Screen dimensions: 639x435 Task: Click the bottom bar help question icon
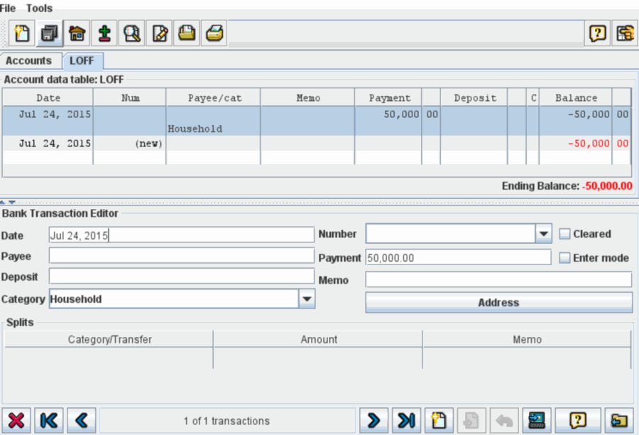[x=578, y=420]
